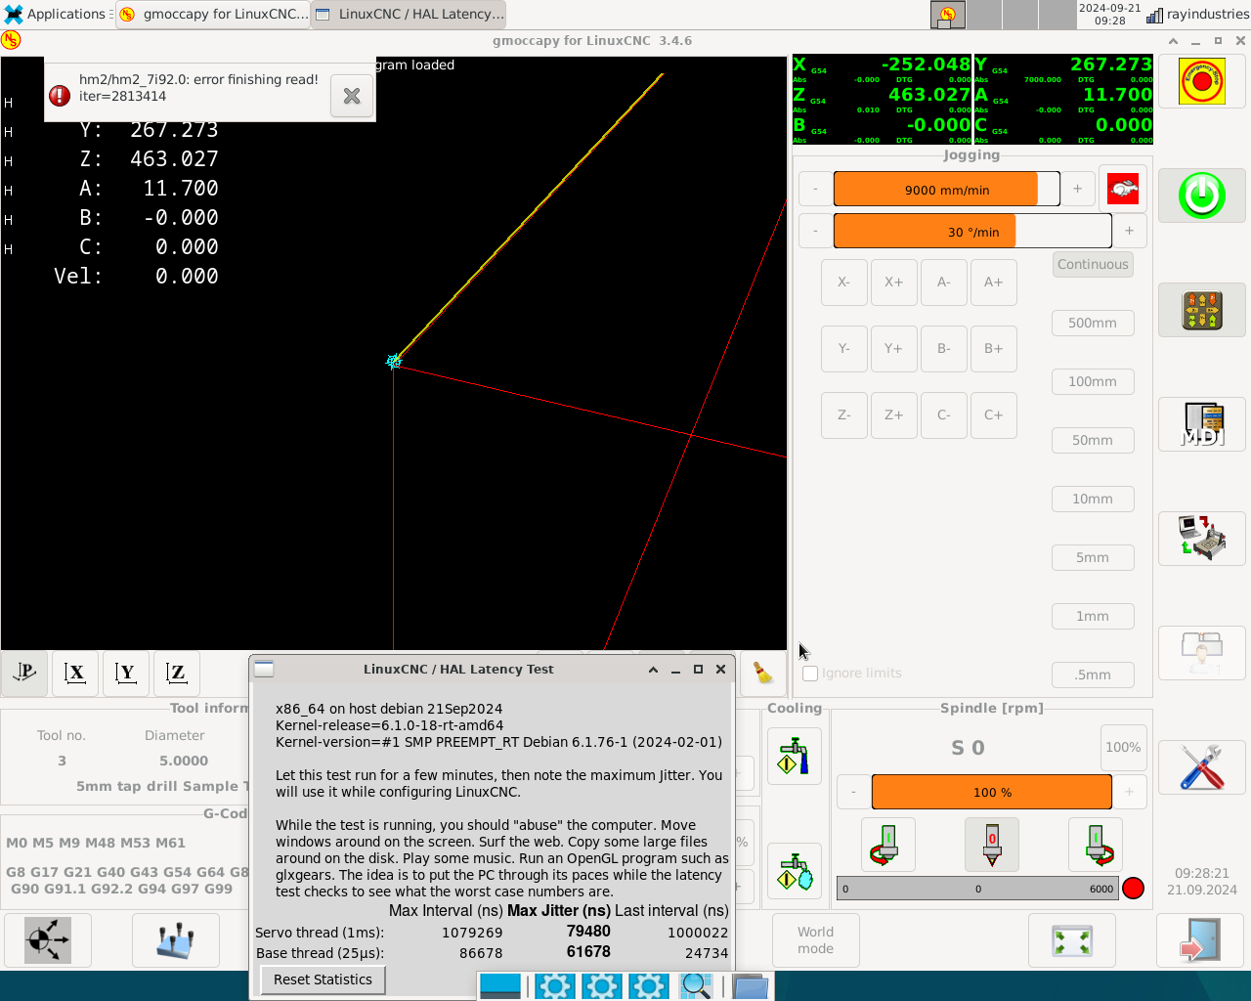Select Continuous jog increment
Screen dimensions: 1251x1001
click(x=1093, y=264)
